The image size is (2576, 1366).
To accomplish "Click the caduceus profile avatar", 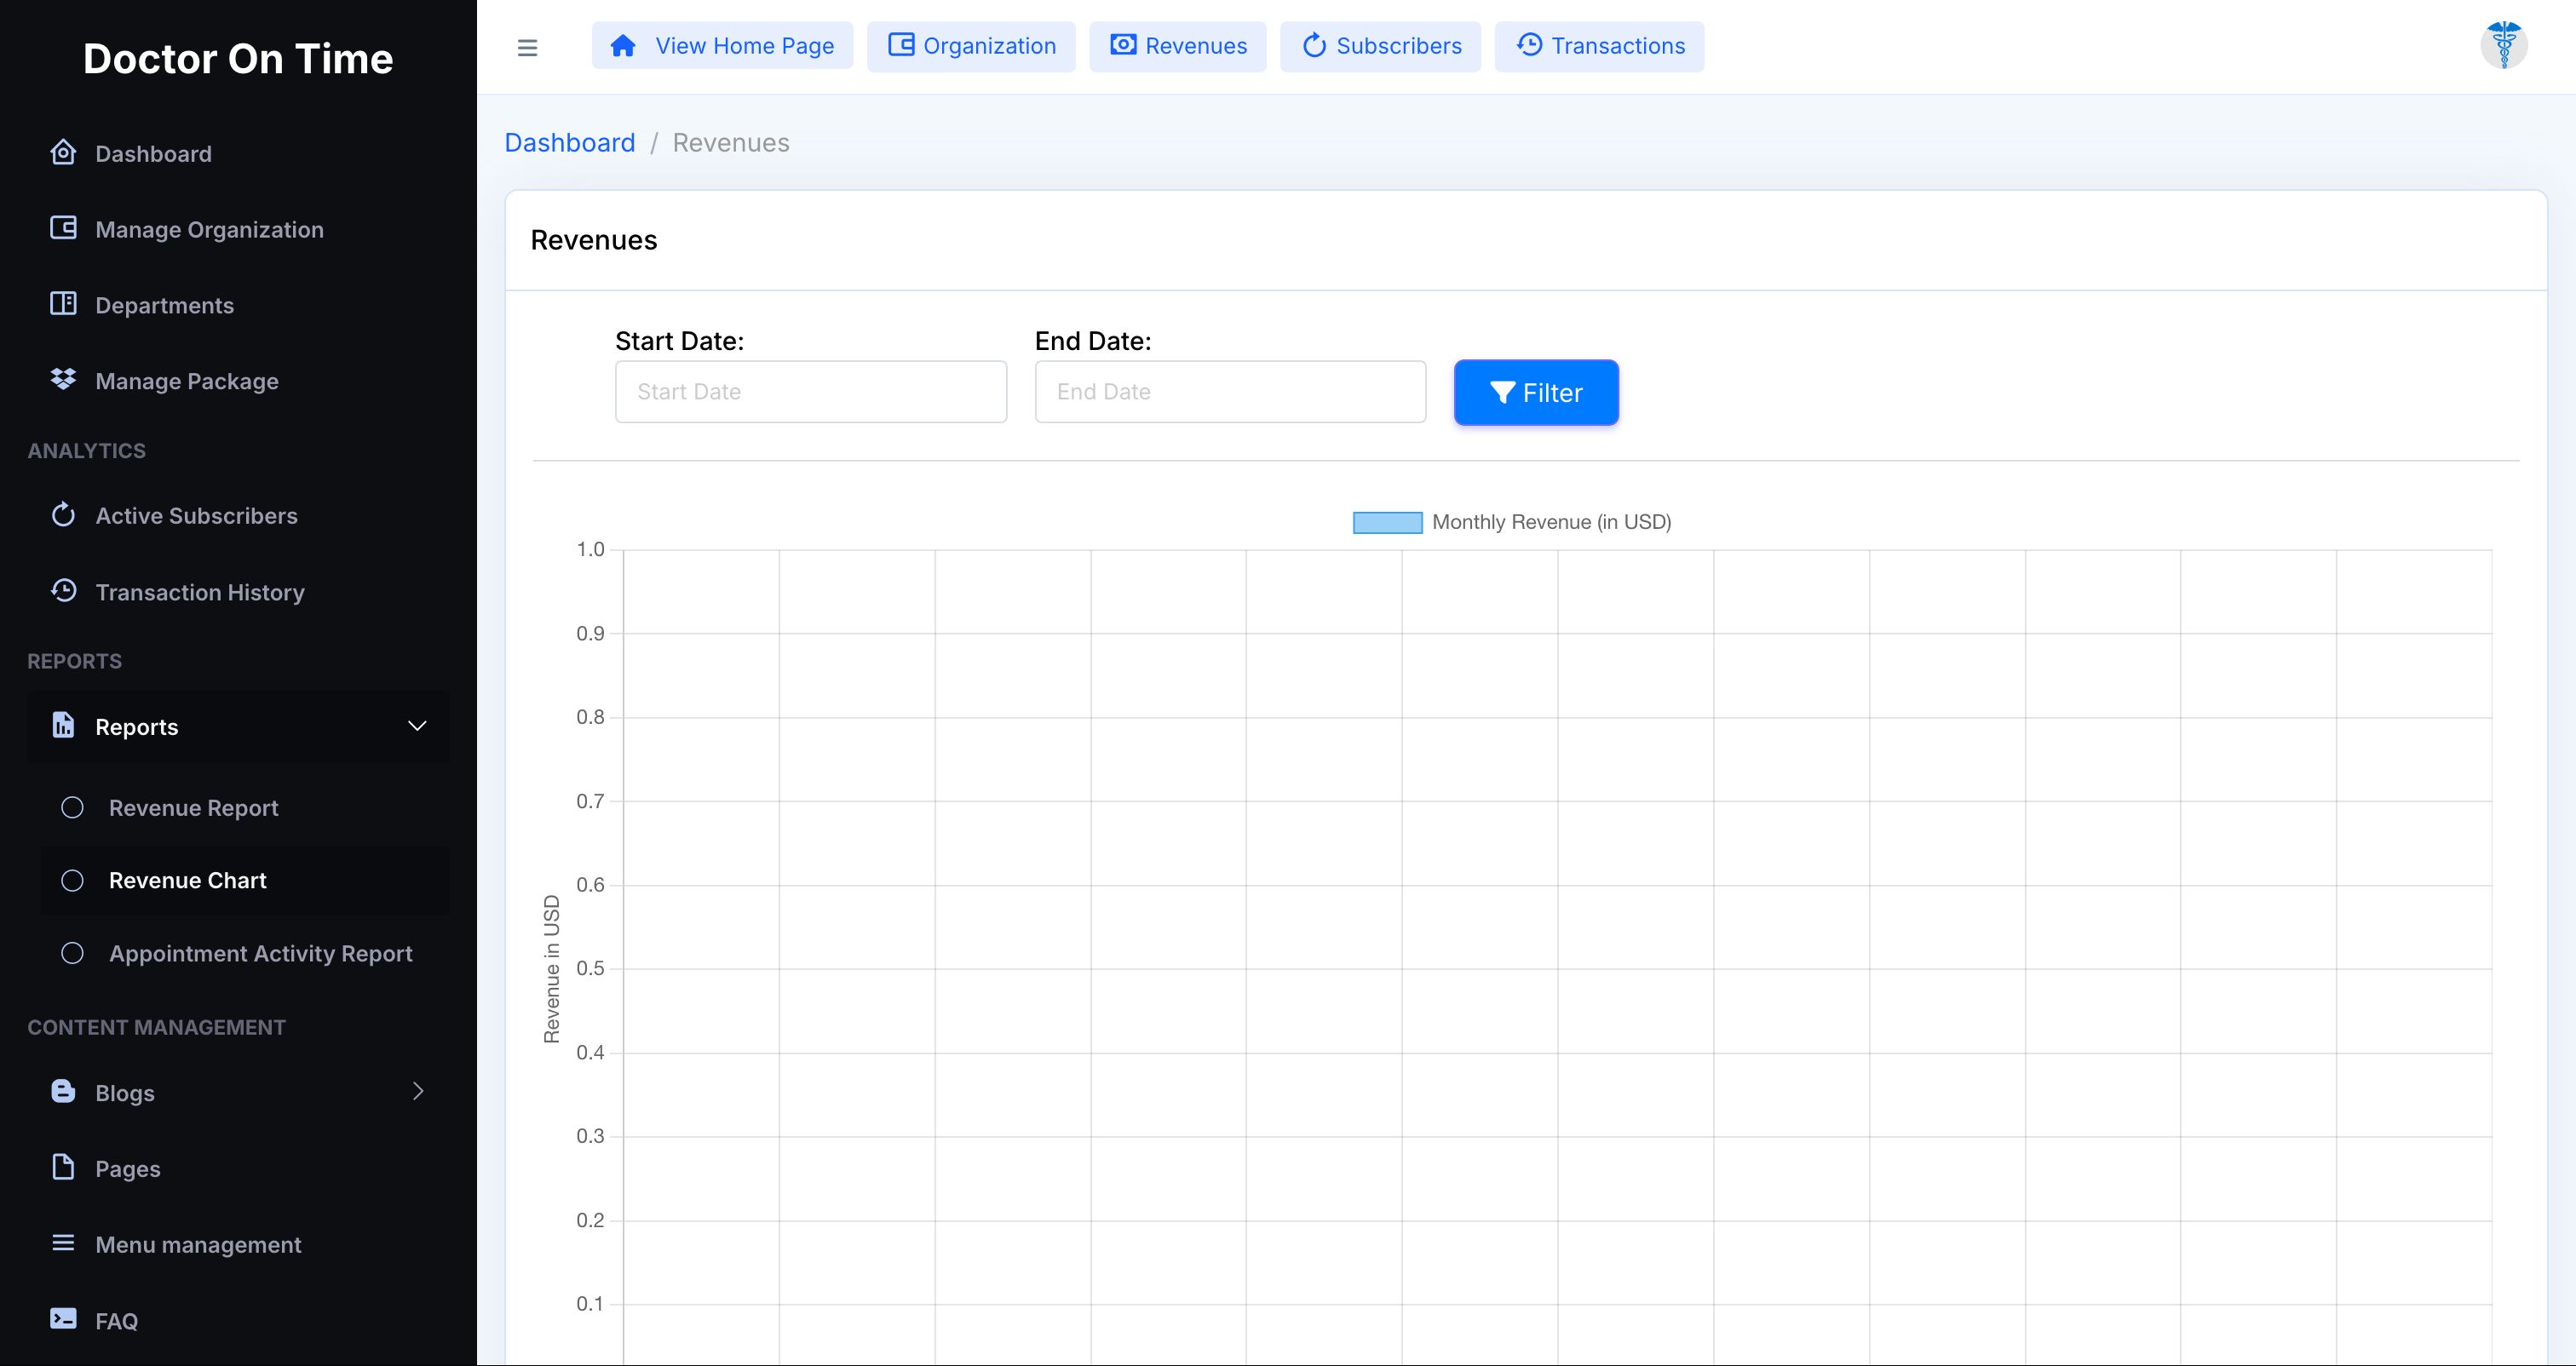I will pos(2503,45).
